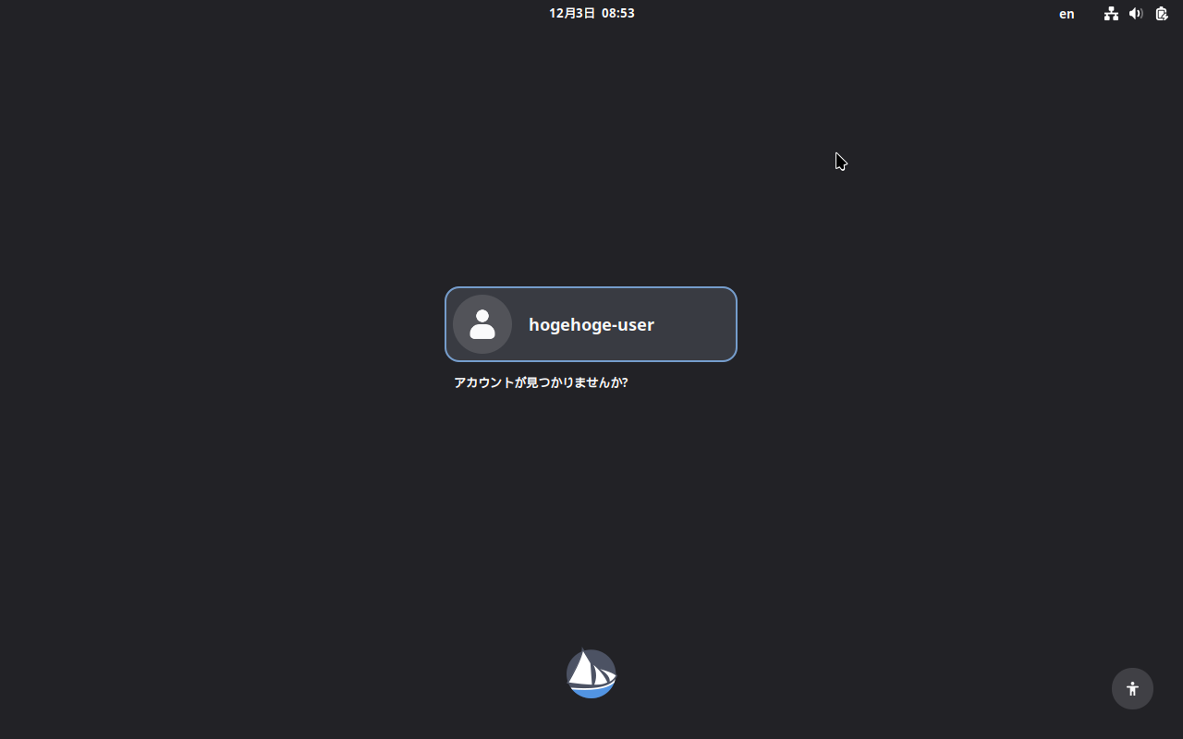Click the volume speaker icon
This screenshot has height=739, width=1183.
pyautogui.click(x=1136, y=14)
